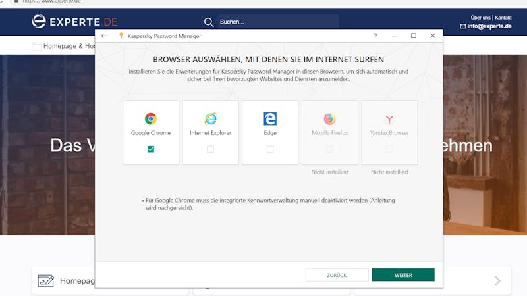Click the Kaspersky key icon in title bar
Screen dimensions: 527x296
click(121, 36)
